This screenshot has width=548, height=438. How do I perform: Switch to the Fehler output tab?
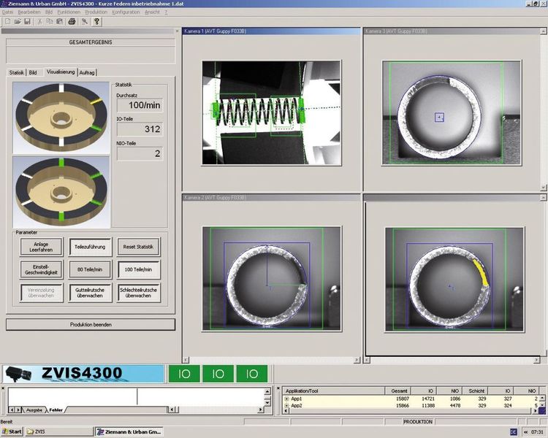56,410
